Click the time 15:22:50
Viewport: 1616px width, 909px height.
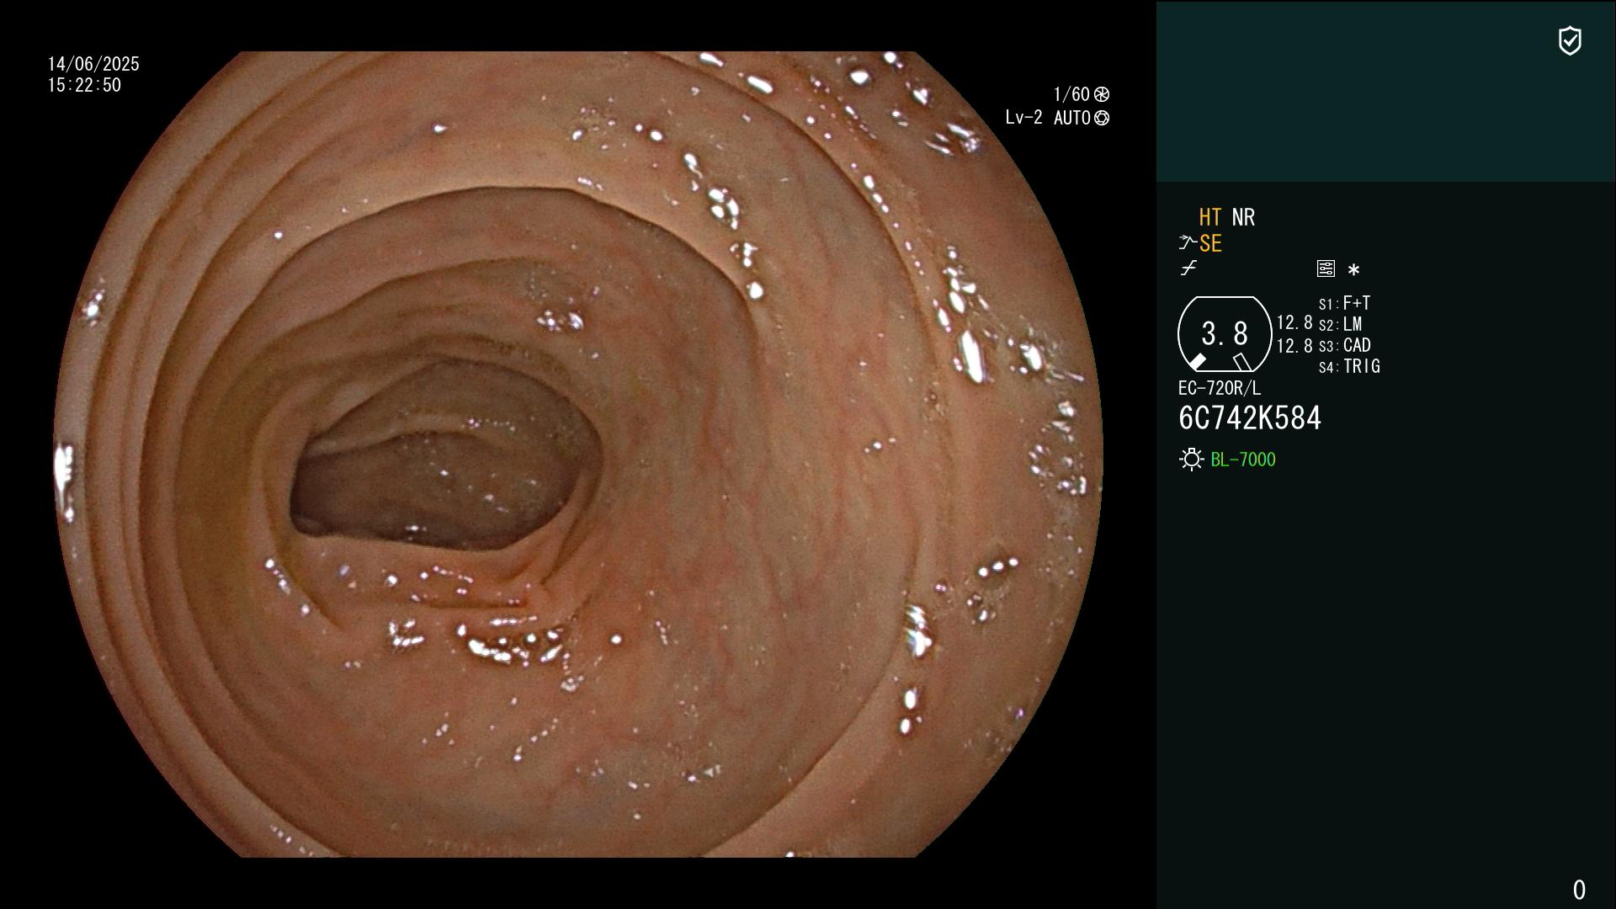coord(84,85)
